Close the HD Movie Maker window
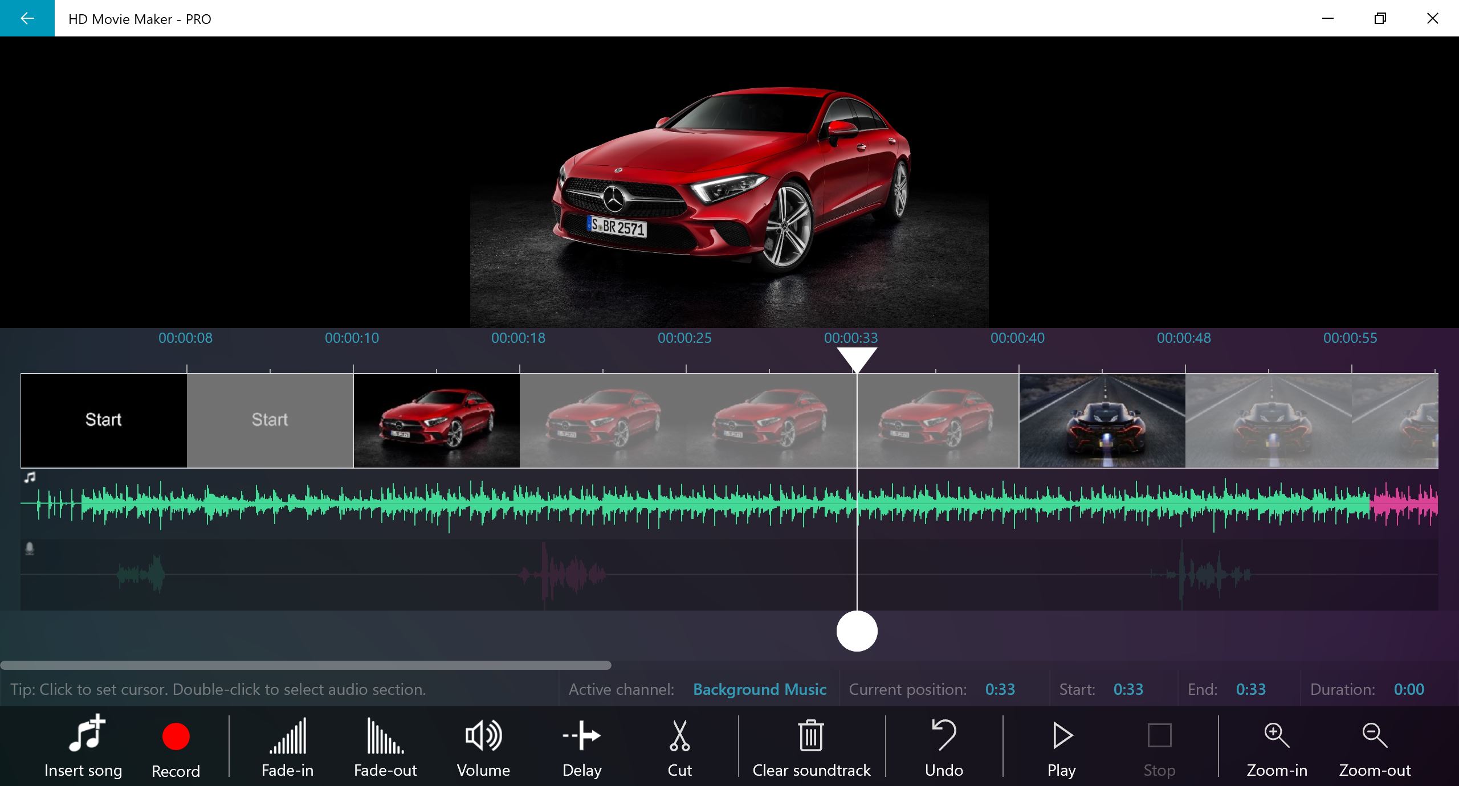1459x786 pixels. (x=1432, y=18)
